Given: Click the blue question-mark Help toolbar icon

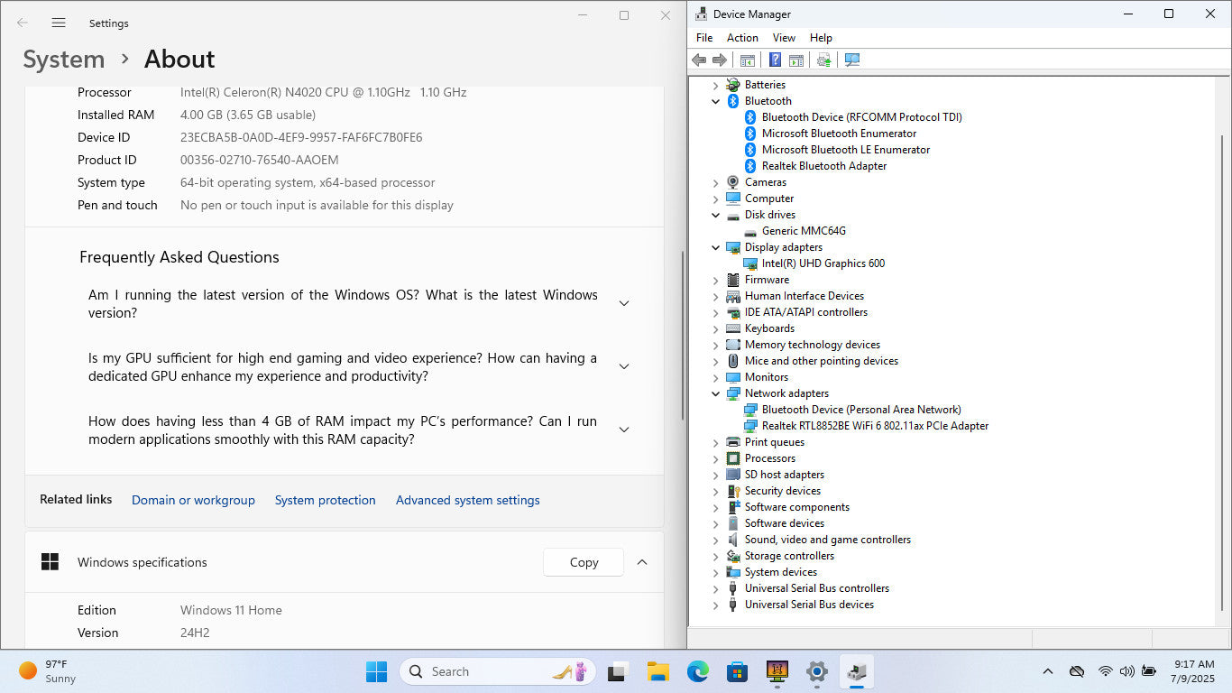Looking at the screenshot, I should pyautogui.click(x=774, y=60).
